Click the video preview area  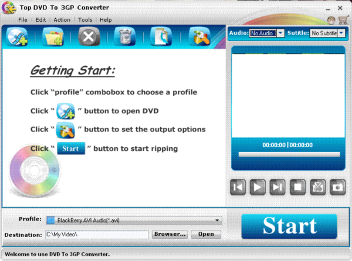tap(288, 96)
